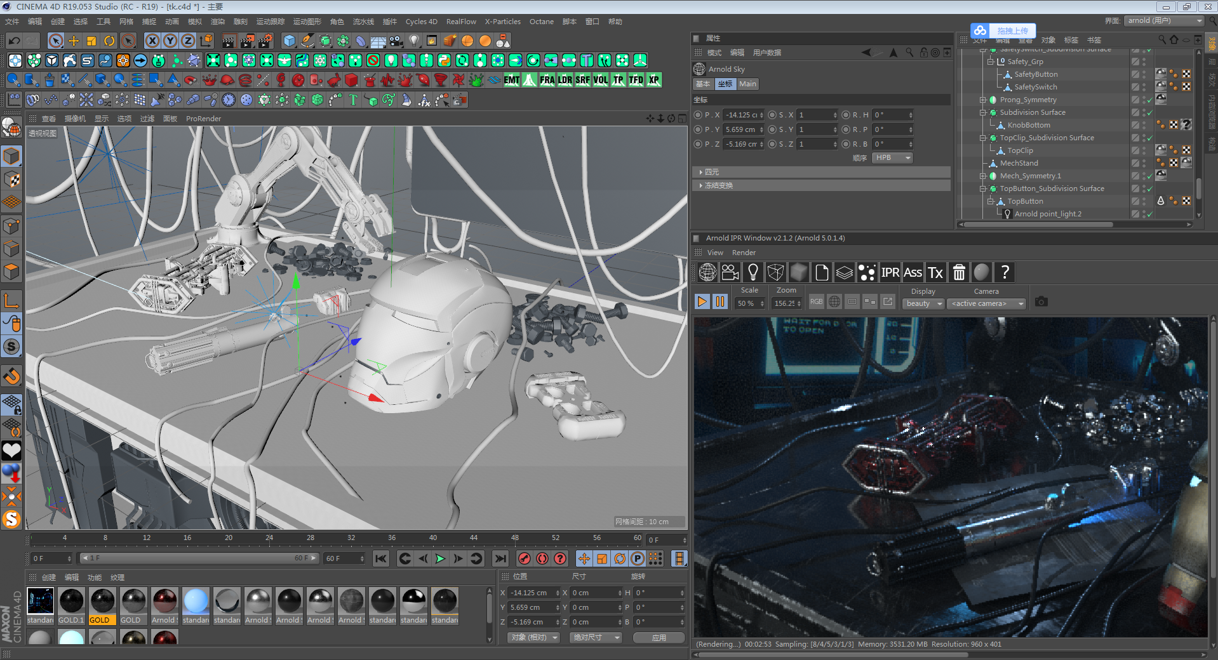Click the Ass export icon in Arnold IPR
This screenshot has width=1218, height=660.
[x=913, y=272]
